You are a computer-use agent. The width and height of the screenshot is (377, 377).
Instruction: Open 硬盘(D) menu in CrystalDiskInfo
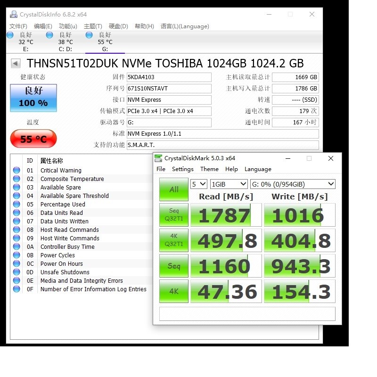tap(118, 26)
